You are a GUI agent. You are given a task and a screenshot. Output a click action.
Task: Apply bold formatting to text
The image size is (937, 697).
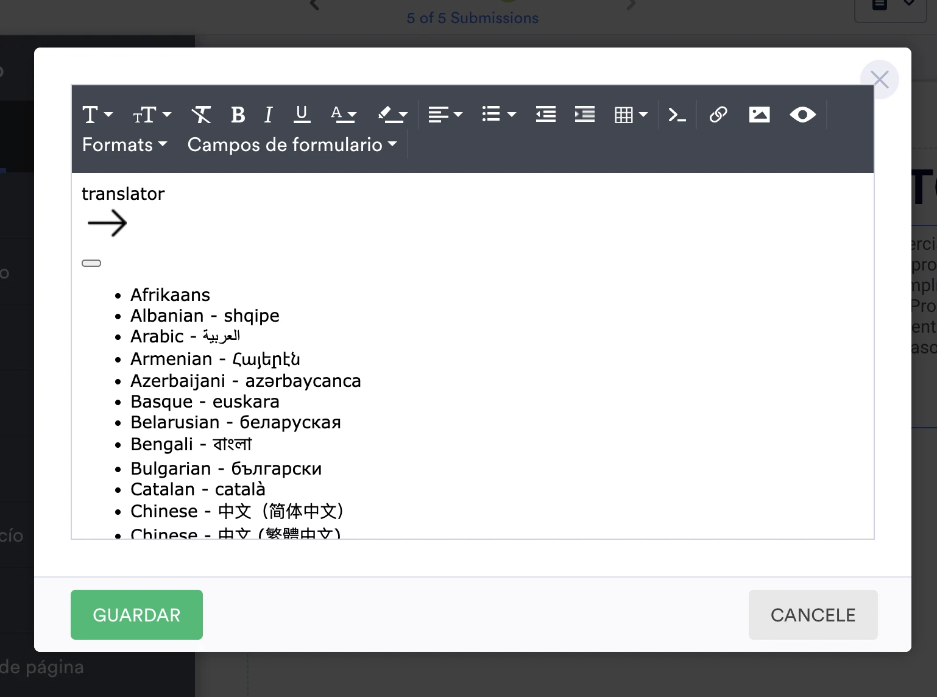(x=238, y=115)
